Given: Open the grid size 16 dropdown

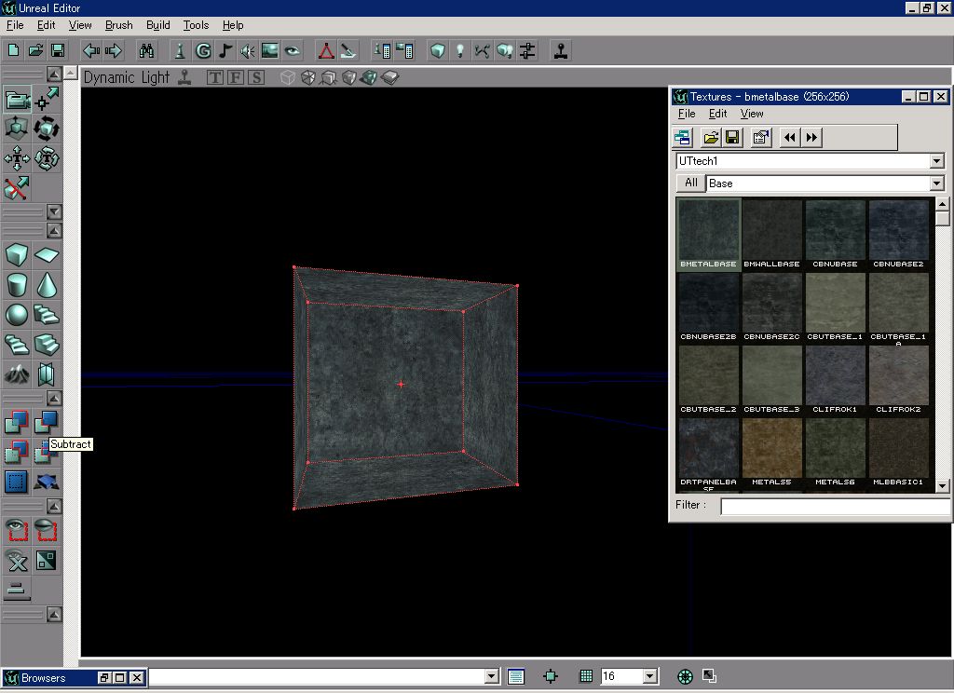Looking at the screenshot, I should pos(649,676).
